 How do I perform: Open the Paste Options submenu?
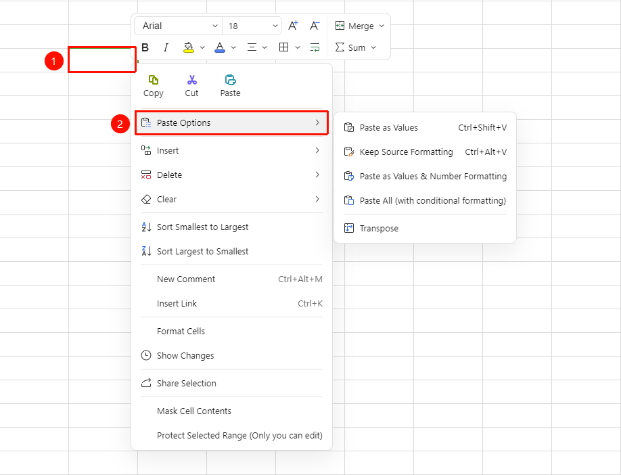pyautogui.click(x=231, y=123)
